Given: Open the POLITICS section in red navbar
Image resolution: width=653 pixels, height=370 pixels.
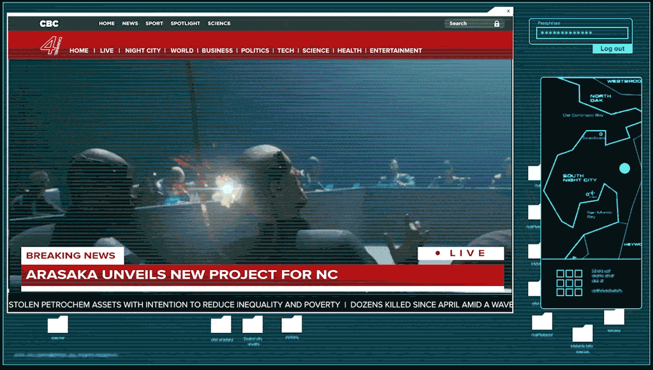Looking at the screenshot, I should click(255, 50).
